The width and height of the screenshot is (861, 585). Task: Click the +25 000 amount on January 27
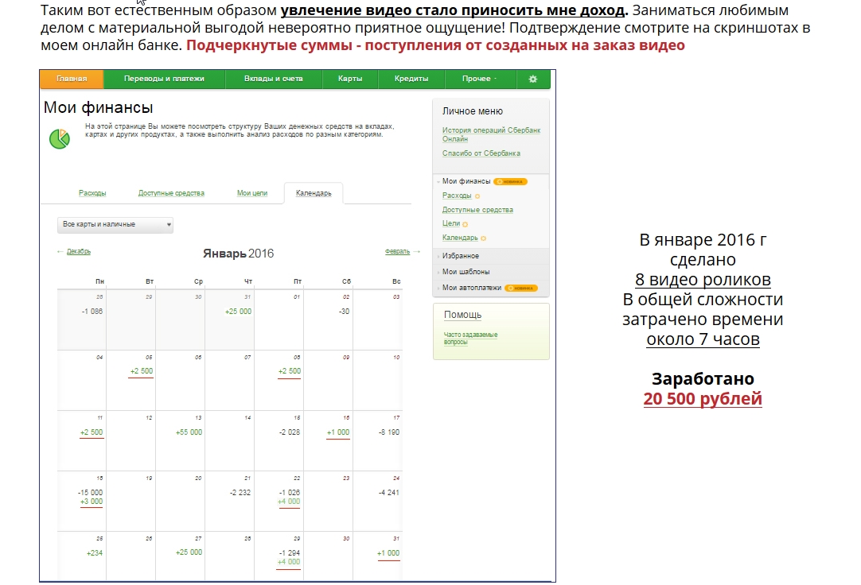coord(189,552)
